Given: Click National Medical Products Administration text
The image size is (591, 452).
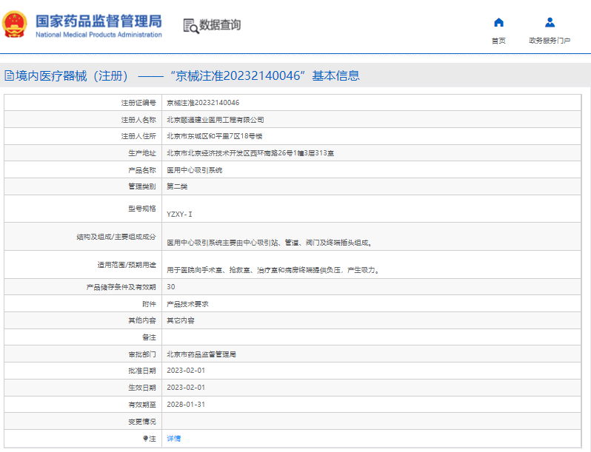Looking at the screenshot, I should point(98,35).
